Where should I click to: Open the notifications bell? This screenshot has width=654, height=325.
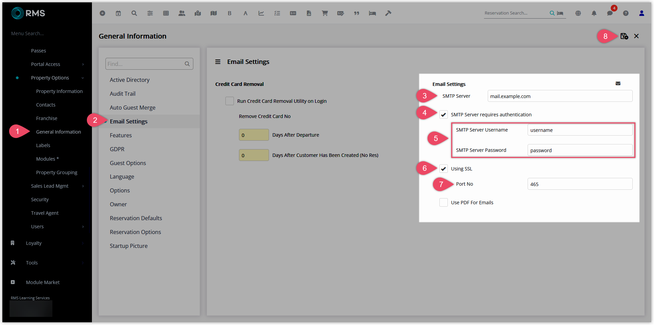click(x=594, y=13)
